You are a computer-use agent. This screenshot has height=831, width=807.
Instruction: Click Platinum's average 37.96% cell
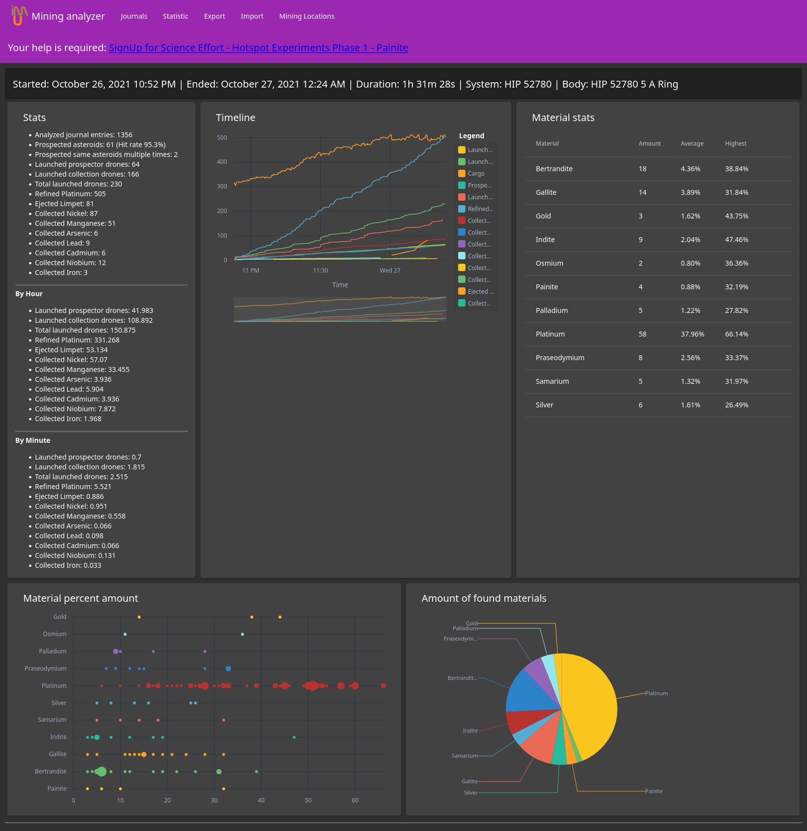click(x=692, y=334)
